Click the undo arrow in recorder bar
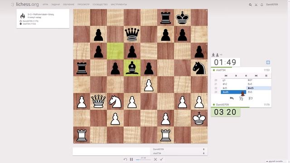The image size is (290, 163). [125, 159]
